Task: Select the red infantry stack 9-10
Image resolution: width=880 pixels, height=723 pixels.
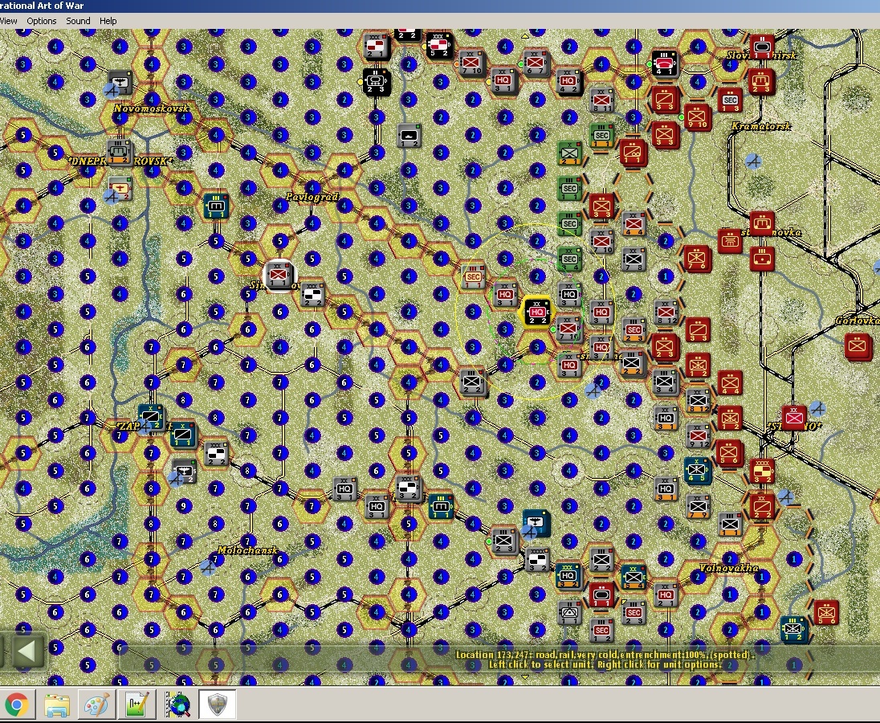Action: [x=698, y=118]
